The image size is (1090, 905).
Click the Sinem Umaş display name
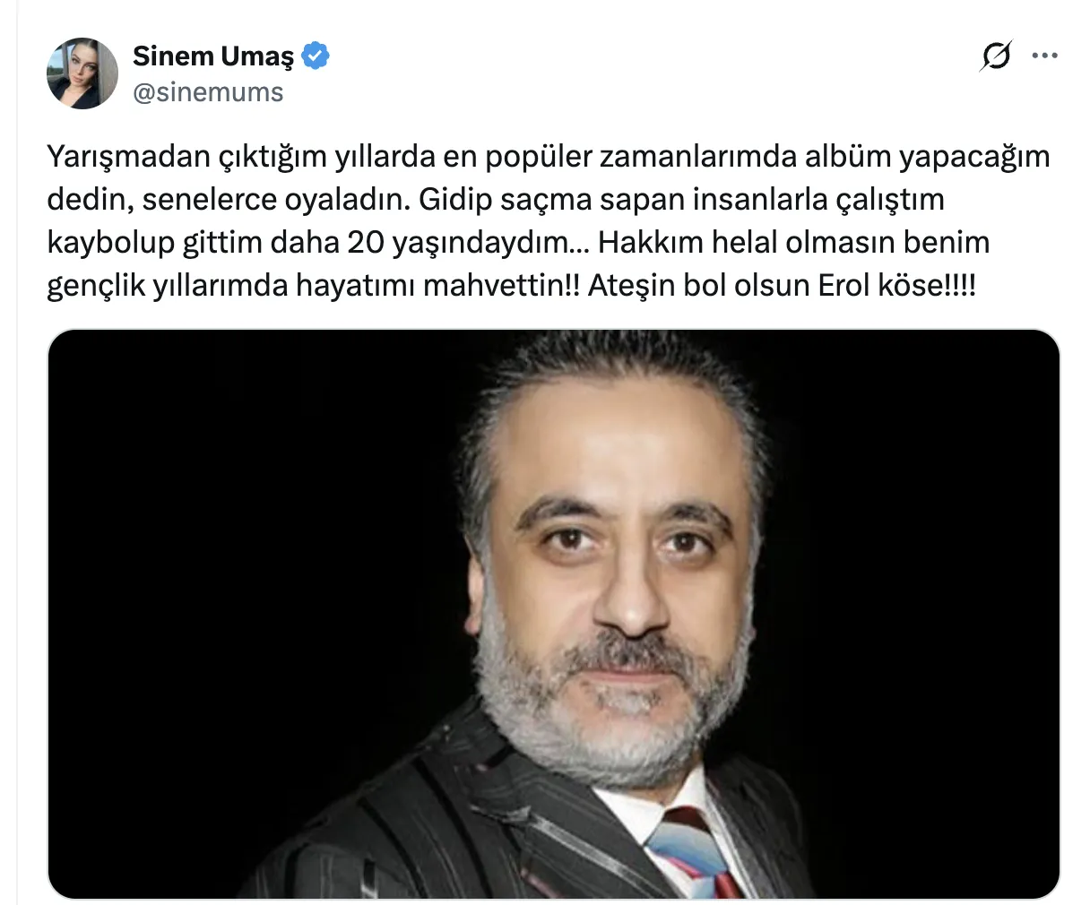tap(213, 56)
